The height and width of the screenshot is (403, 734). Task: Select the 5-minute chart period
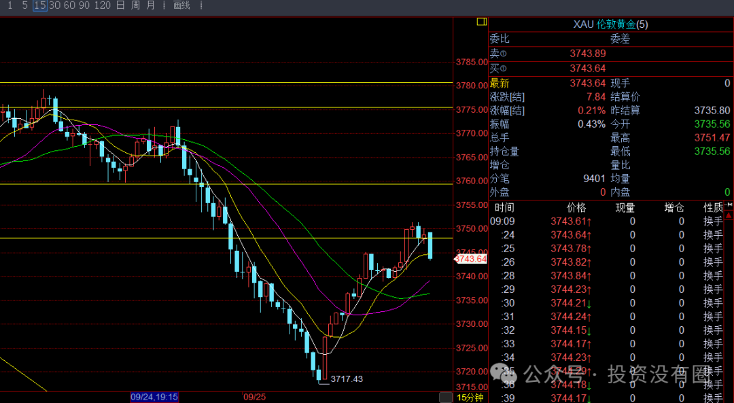click(25, 5)
